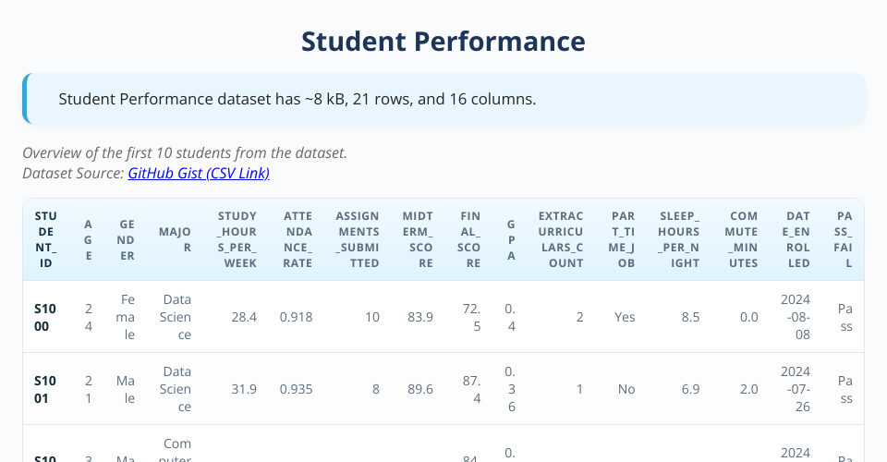887x462 pixels.
Task: Select the MIDTERM_SCORE column header
Action: [x=418, y=239]
